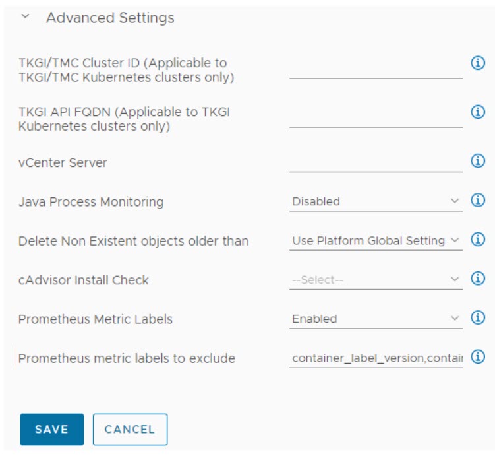495x460 pixels.
Task: Click into the vCenter Server field
Action: click(376, 162)
